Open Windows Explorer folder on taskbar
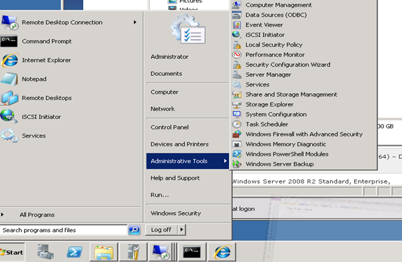Screen dimensions: 402x262 click(x=104, y=252)
